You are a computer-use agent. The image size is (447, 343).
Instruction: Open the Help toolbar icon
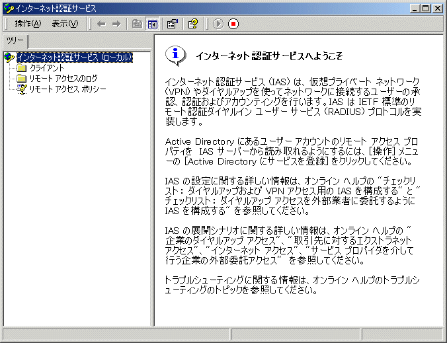(193, 24)
